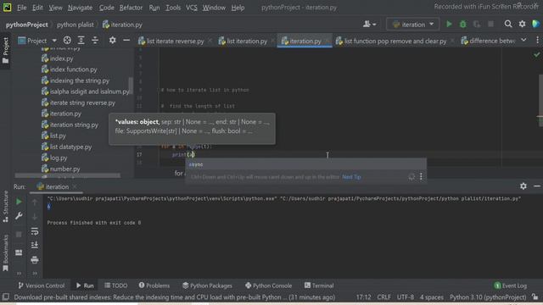Open index.py in the project tree
The width and height of the screenshot is (543, 305).
57,58
